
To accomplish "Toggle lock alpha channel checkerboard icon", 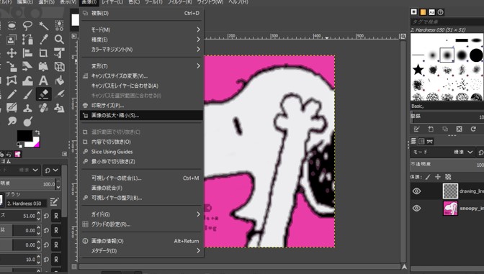I will (x=448, y=177).
